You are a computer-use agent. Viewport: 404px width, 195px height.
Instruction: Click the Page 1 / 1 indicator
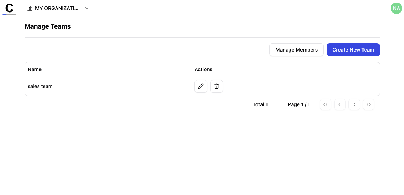(299, 104)
